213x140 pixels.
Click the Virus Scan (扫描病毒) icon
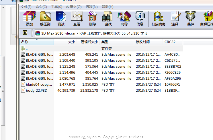click(159, 16)
